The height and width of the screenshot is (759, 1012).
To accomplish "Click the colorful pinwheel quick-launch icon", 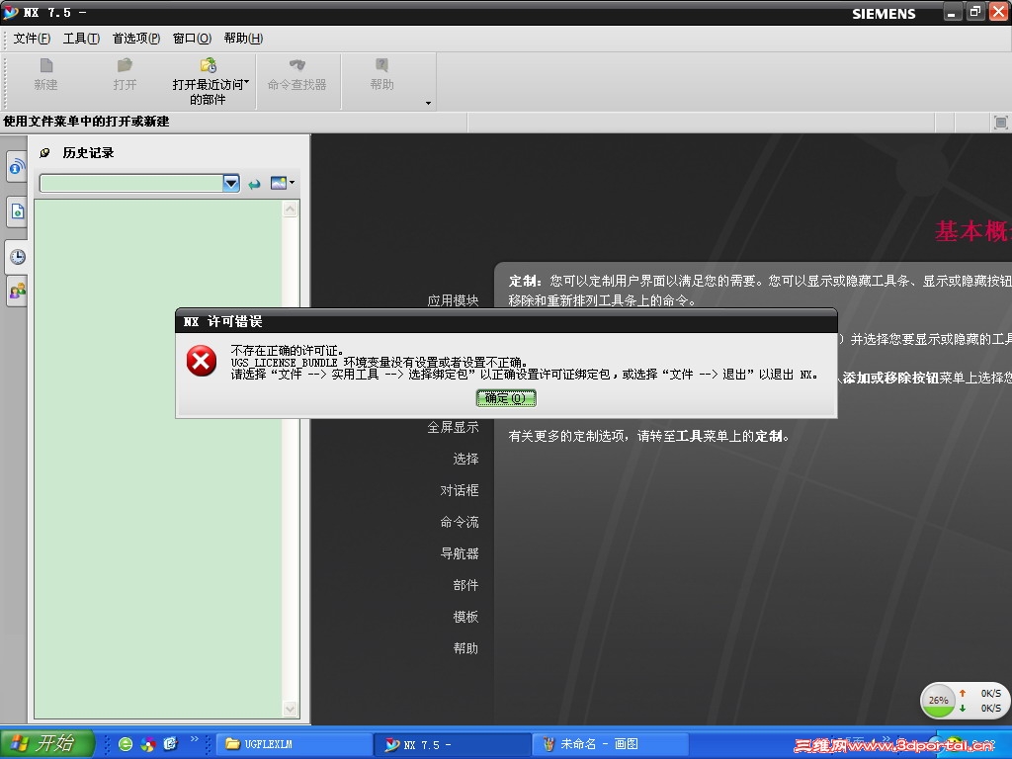I will pyautogui.click(x=148, y=744).
